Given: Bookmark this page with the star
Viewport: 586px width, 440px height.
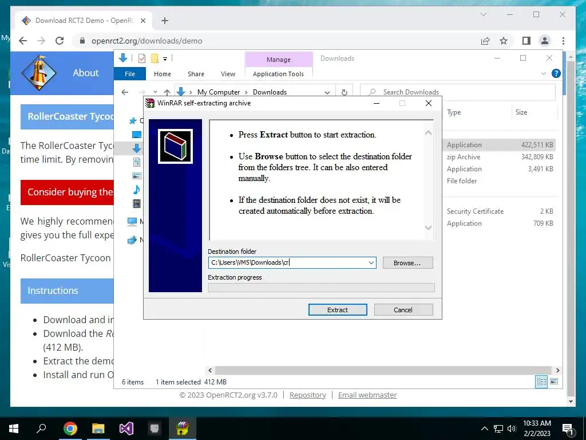Looking at the screenshot, I should pyautogui.click(x=504, y=41).
